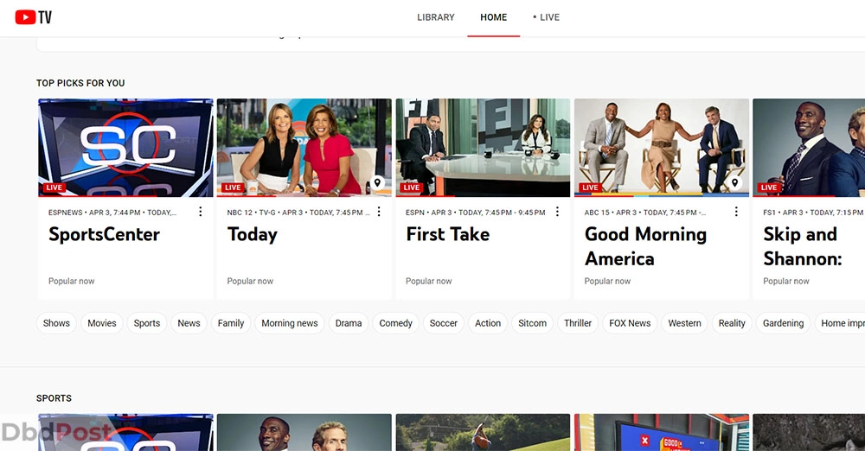Click the First Take title
Viewport: 865px width, 451px height.
click(447, 234)
